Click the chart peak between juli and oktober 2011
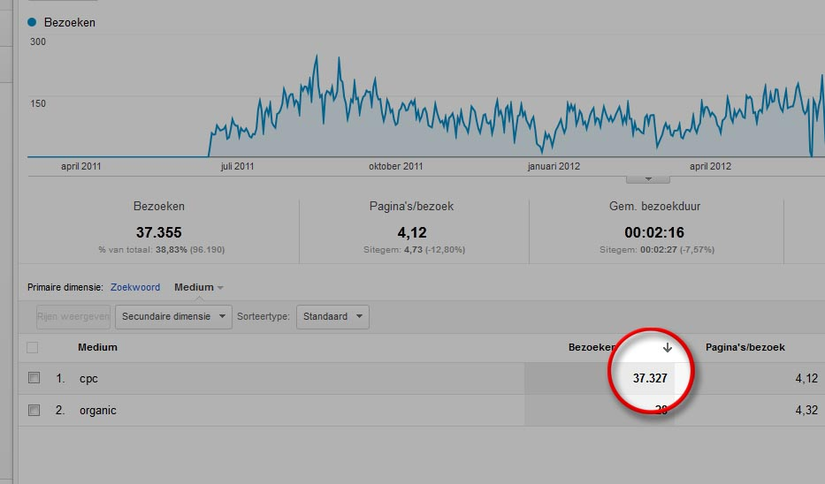The height and width of the screenshot is (484, 825). 316,57
